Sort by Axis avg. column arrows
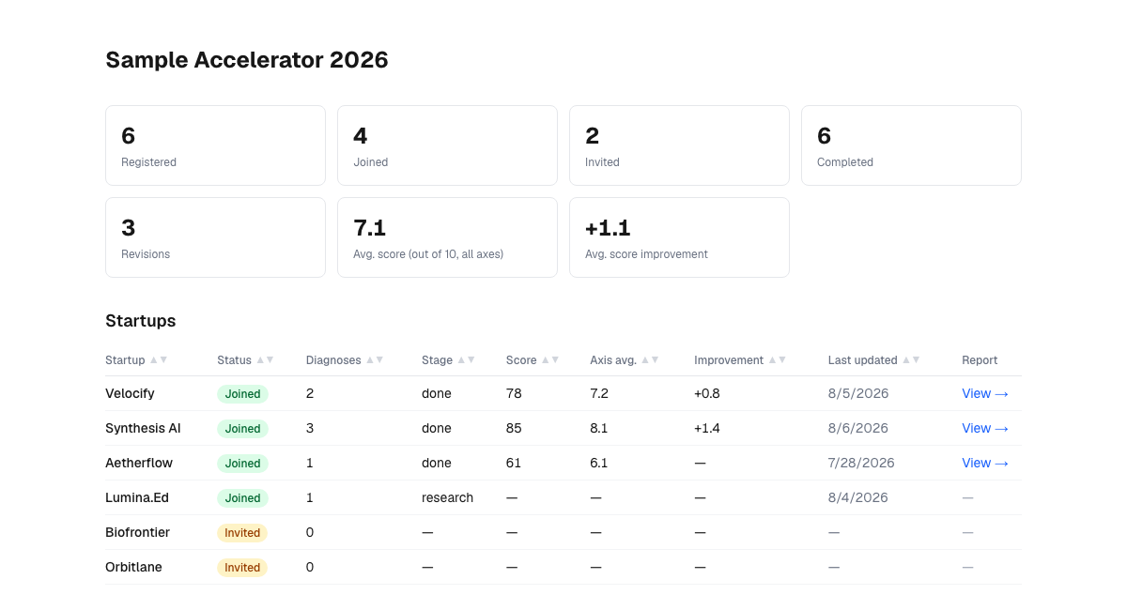 [x=650, y=359]
